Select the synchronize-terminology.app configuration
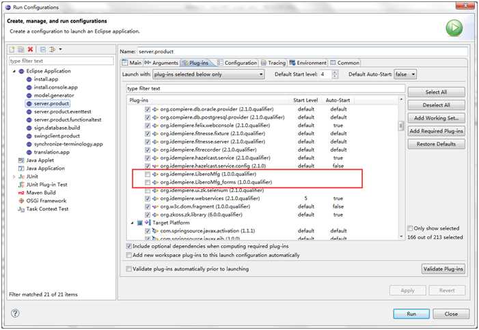479x330 pixels. coord(68,144)
